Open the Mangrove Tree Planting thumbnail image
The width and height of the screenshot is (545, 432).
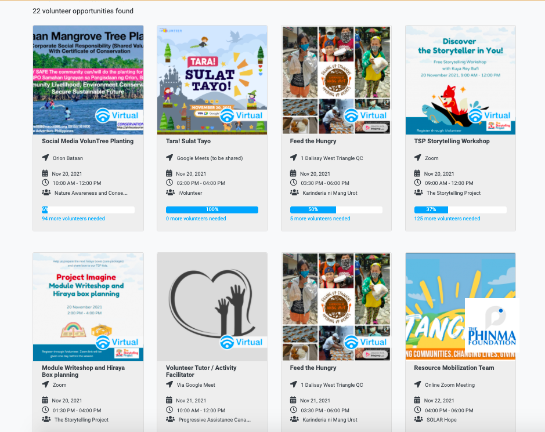(x=88, y=80)
